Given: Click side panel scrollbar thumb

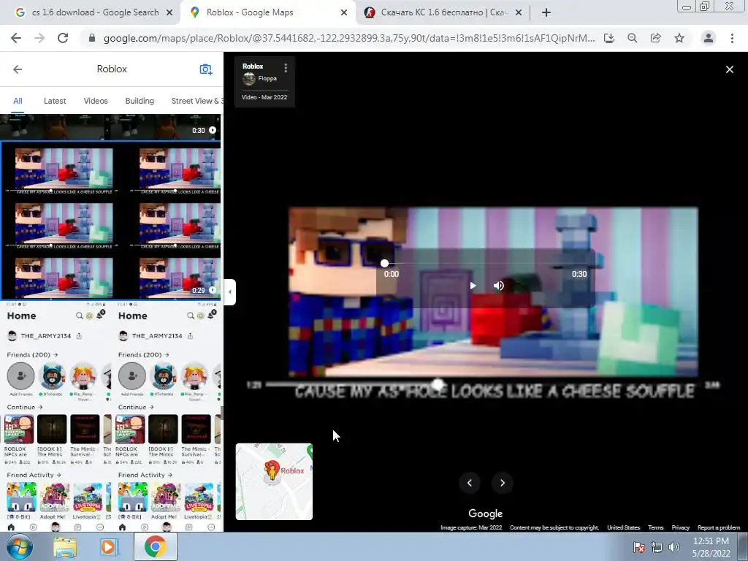Looking at the screenshot, I should click(x=221, y=412).
